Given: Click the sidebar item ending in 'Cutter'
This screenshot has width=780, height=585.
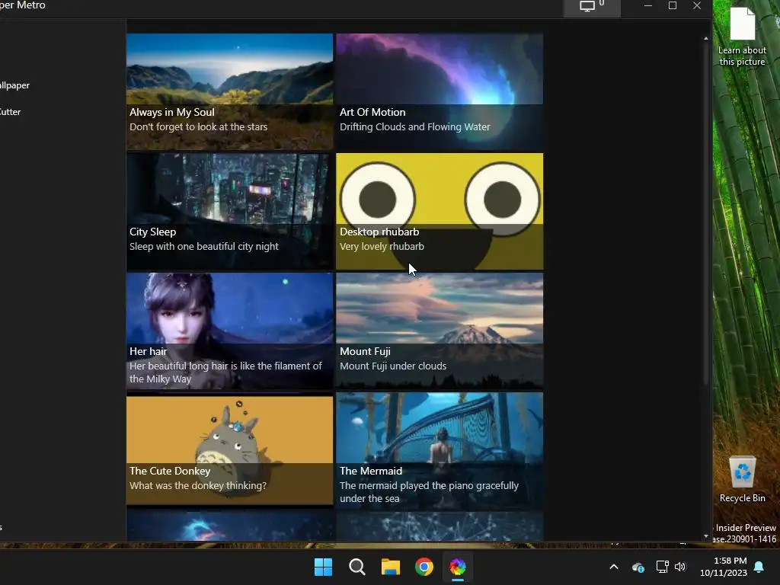Looking at the screenshot, I should click(11, 112).
